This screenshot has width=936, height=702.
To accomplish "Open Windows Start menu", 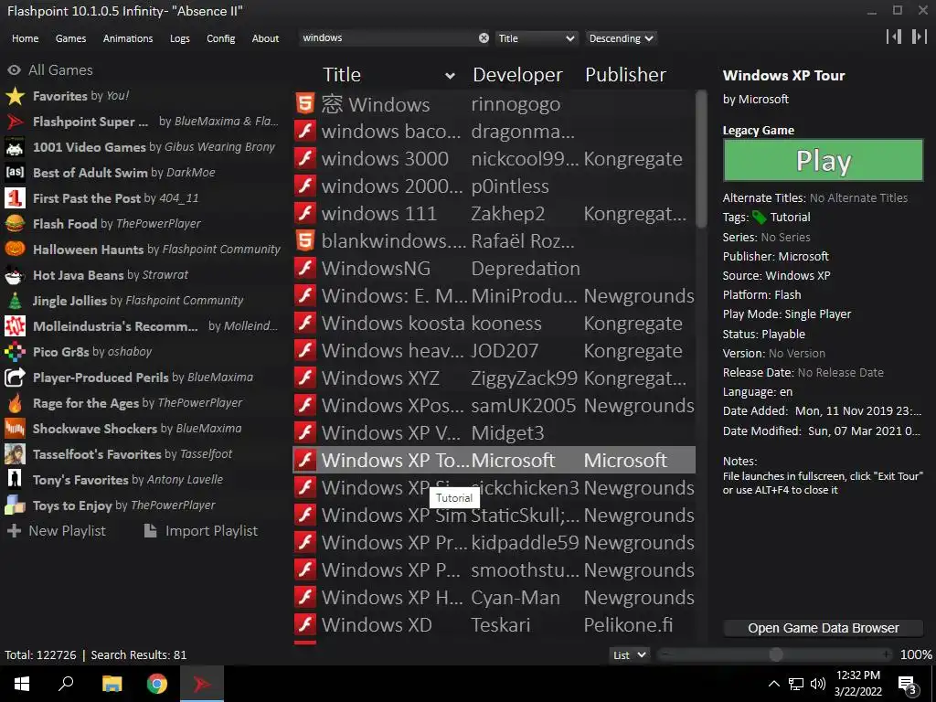I will (x=22, y=684).
